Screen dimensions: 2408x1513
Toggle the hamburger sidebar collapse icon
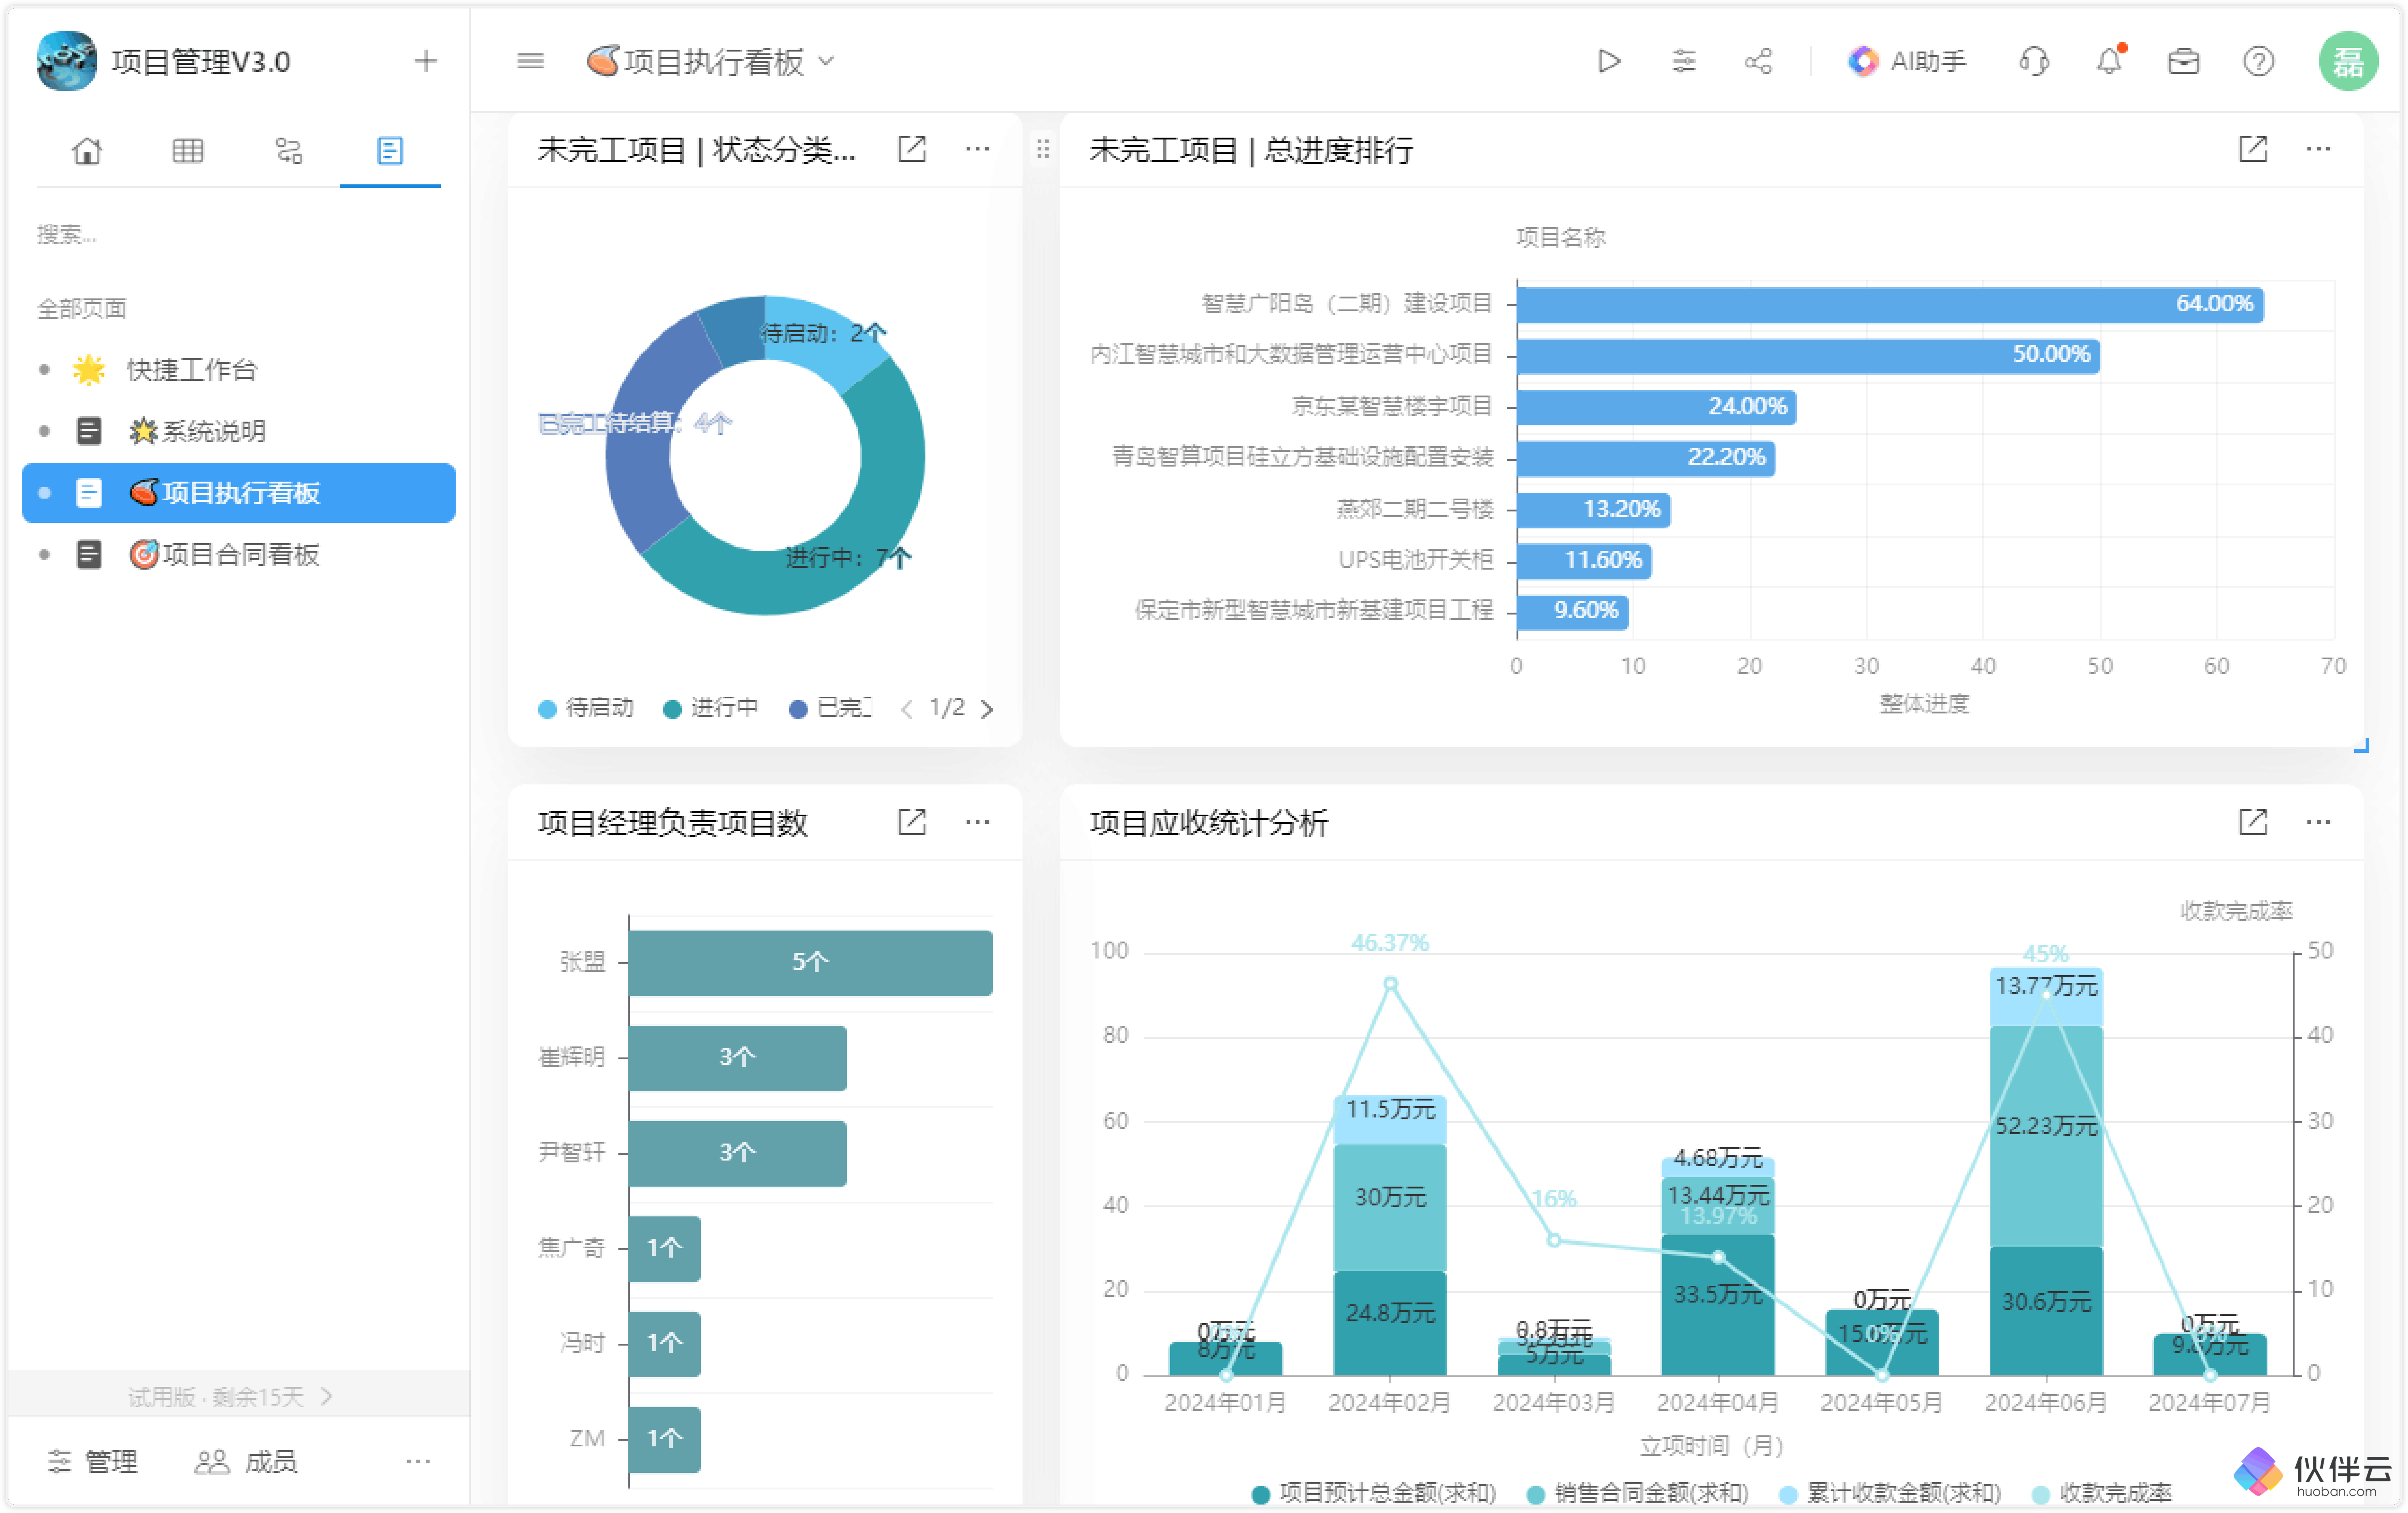pos(530,61)
